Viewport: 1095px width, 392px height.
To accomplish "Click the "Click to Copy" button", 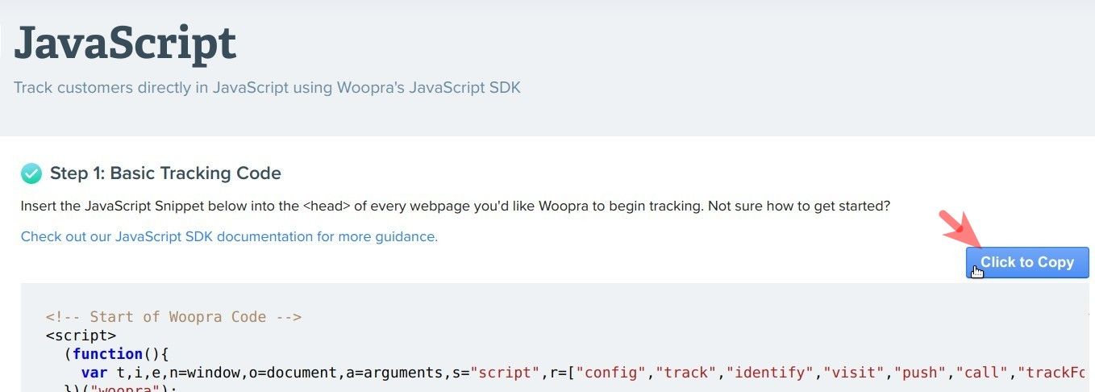I will click(x=1027, y=262).
